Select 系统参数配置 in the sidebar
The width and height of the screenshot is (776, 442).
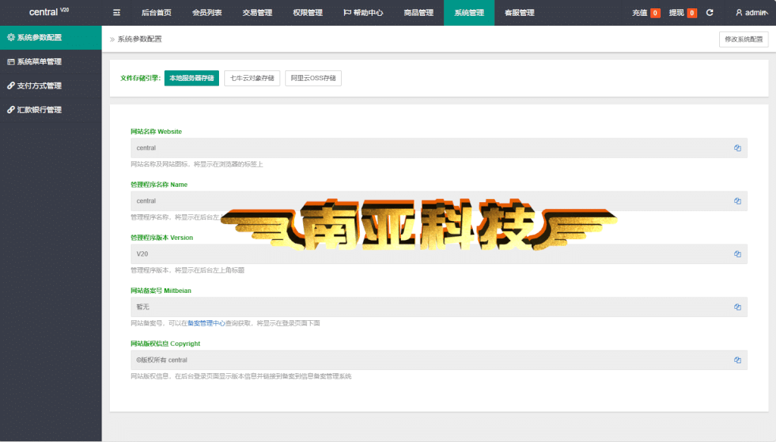pyautogui.click(x=51, y=38)
